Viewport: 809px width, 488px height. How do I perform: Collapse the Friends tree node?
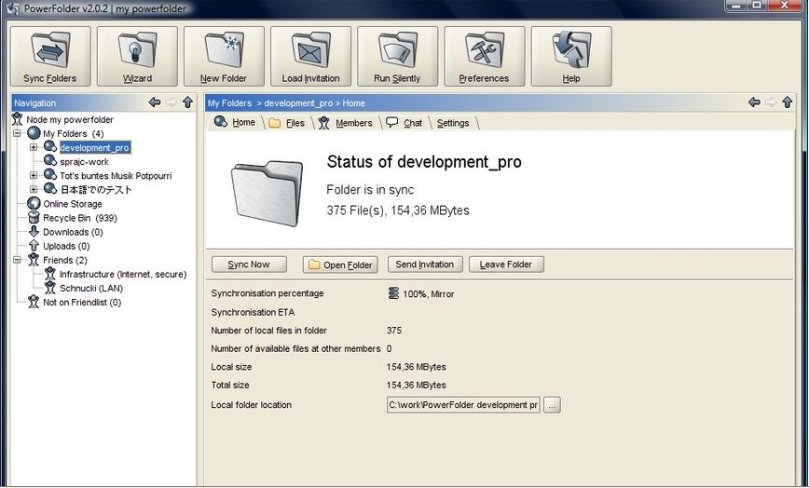click(17, 260)
